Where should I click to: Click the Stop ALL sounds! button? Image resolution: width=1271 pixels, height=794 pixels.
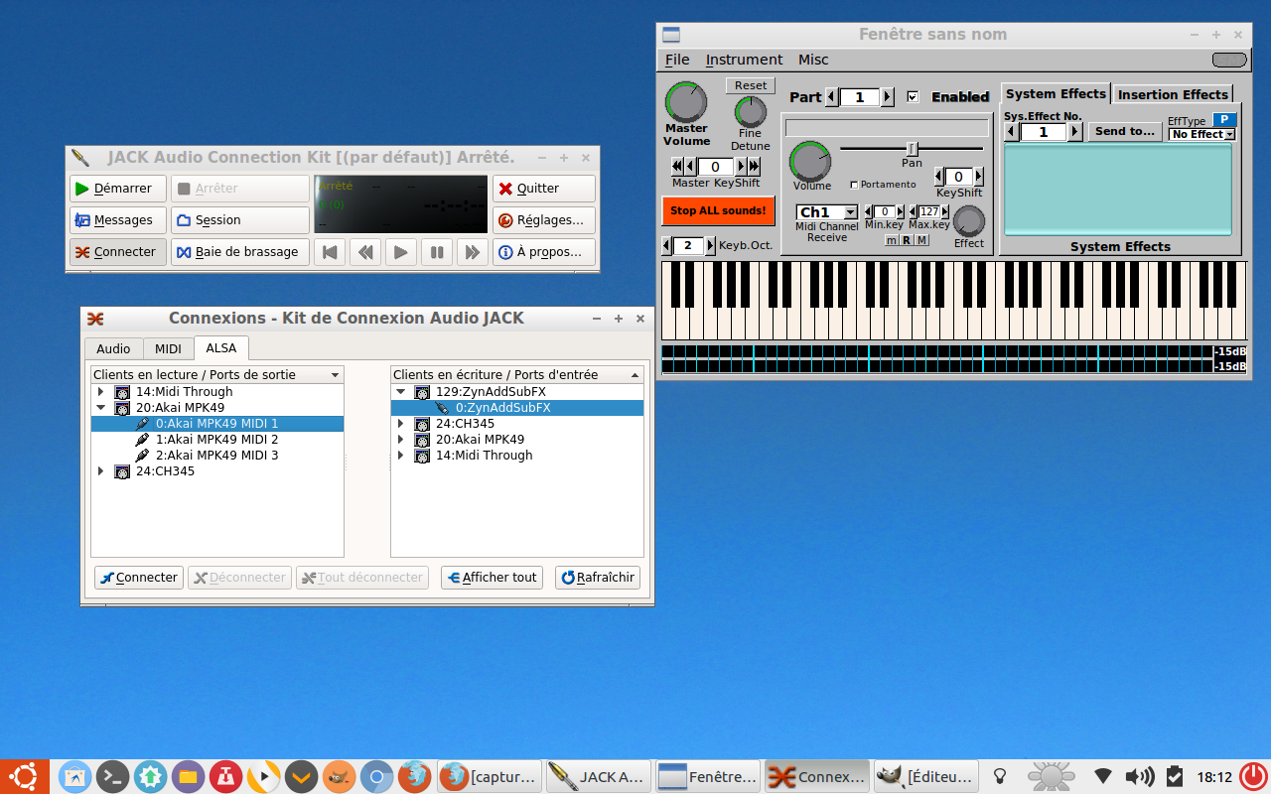pos(717,210)
